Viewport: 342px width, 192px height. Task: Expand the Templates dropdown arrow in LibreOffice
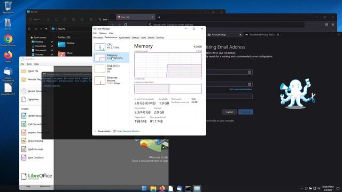pyautogui.click(x=50, y=100)
